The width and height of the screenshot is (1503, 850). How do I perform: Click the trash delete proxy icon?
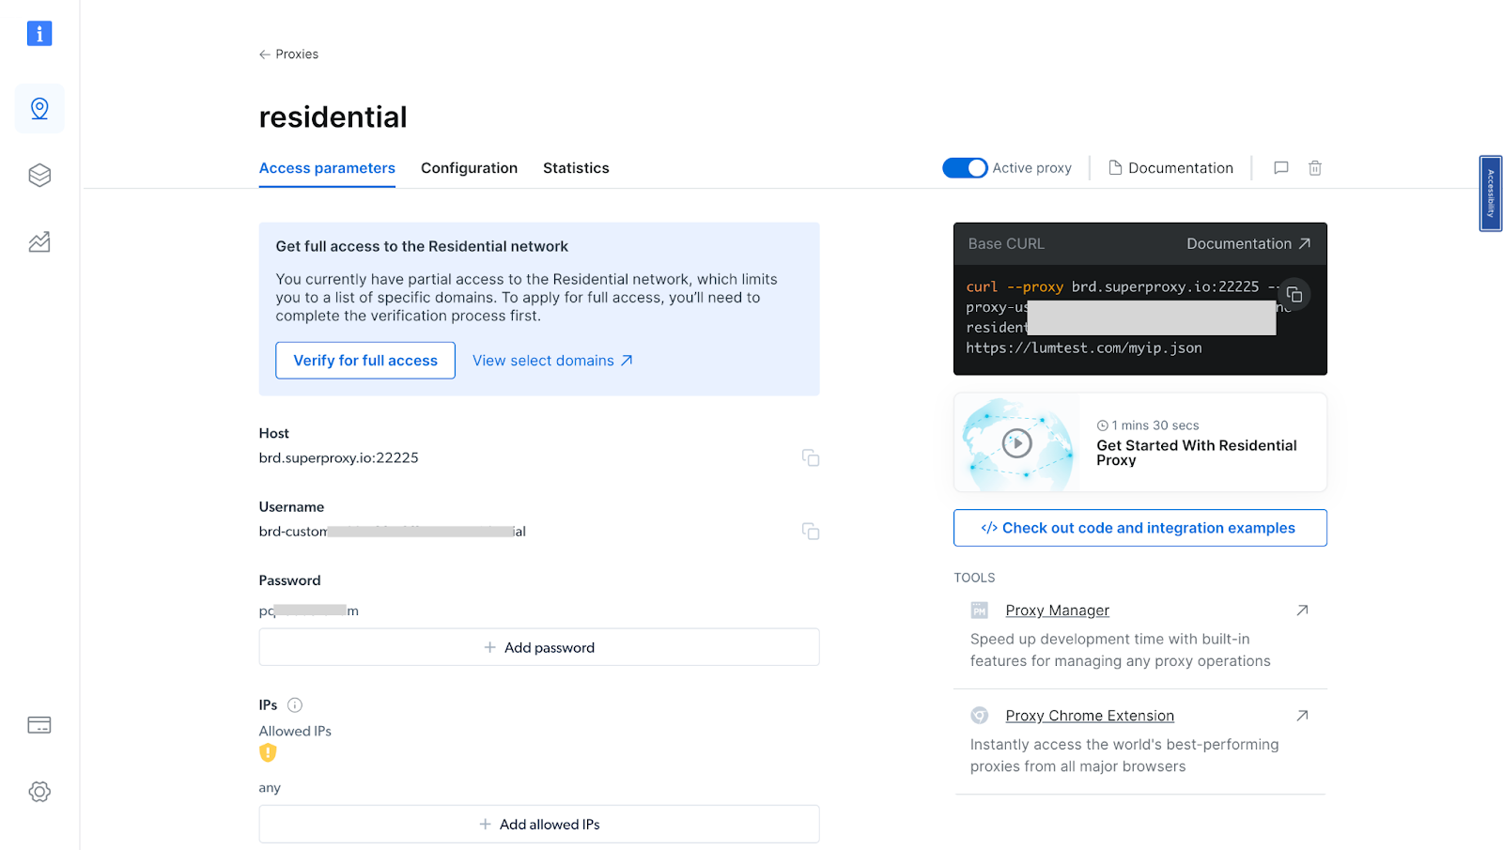(x=1315, y=168)
